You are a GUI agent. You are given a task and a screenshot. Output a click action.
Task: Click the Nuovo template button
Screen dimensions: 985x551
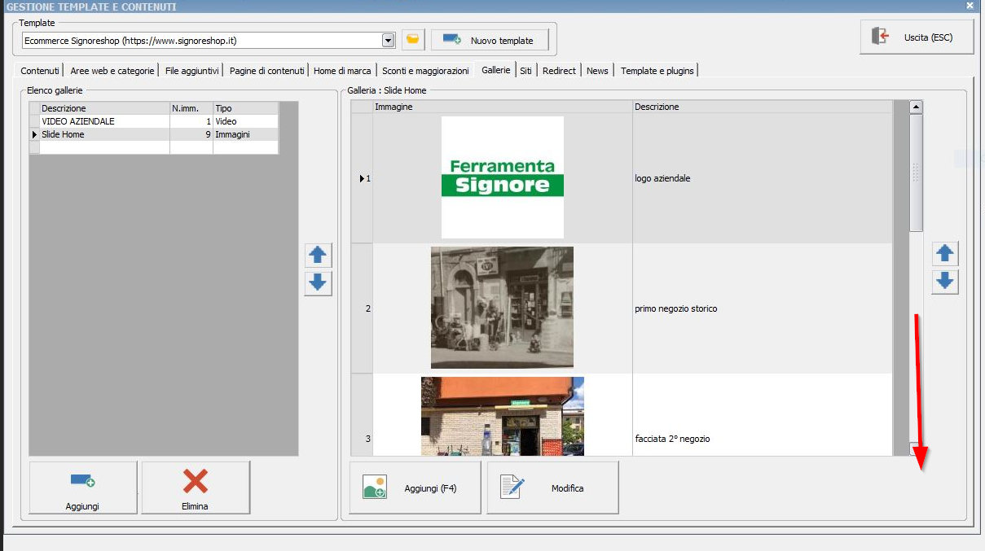click(490, 40)
